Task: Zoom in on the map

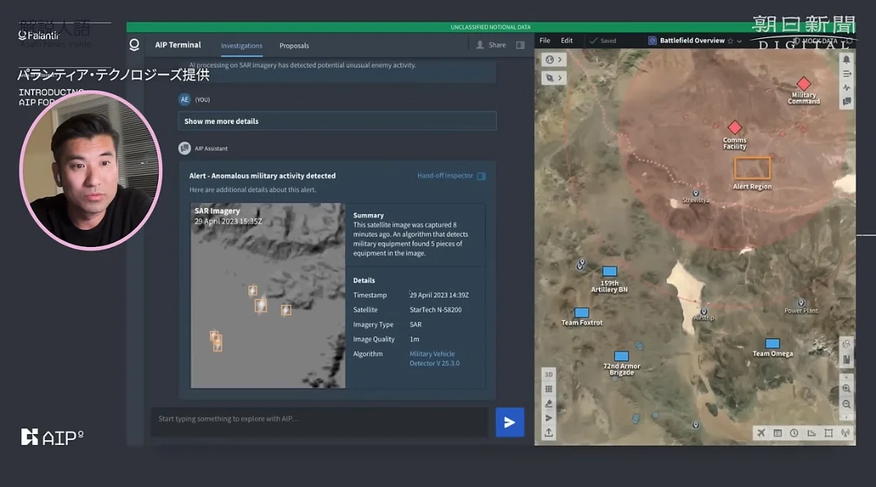Action: click(846, 388)
